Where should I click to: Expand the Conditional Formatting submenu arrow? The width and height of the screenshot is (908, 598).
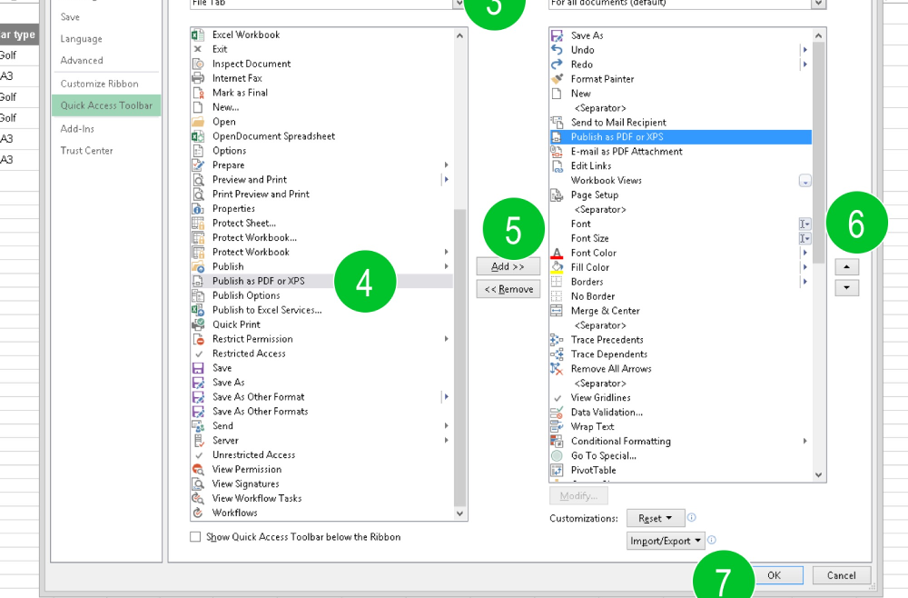point(804,441)
